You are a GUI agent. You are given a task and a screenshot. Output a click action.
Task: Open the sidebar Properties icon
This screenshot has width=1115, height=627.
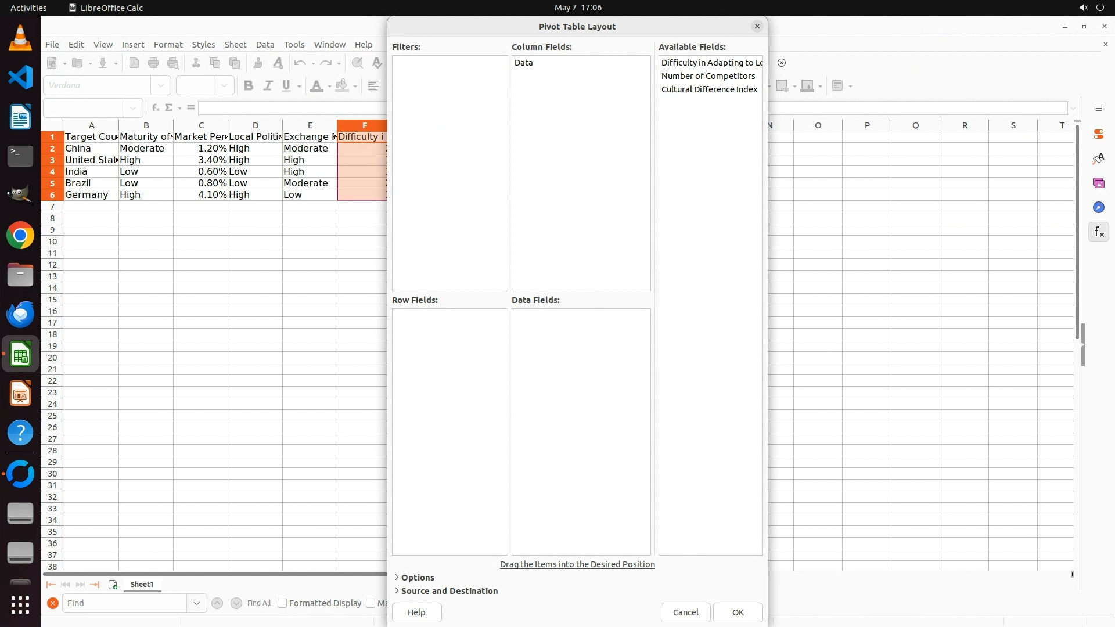pos(1098,134)
